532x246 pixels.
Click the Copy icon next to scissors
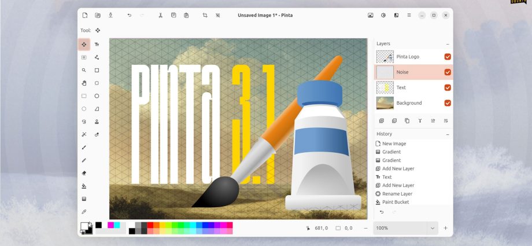[173, 15]
